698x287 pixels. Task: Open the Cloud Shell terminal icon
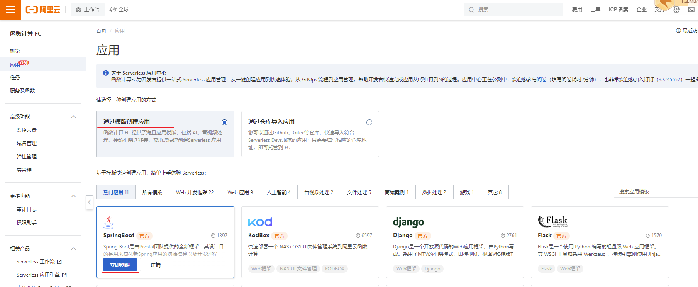click(691, 10)
